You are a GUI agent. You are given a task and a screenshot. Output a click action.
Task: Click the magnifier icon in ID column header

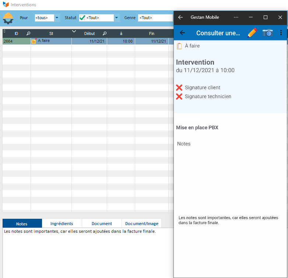pos(28,33)
